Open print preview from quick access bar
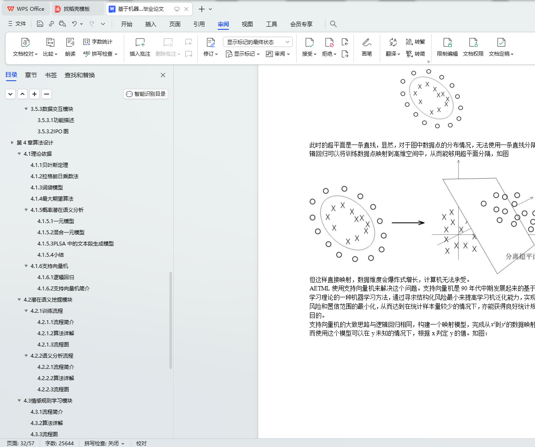535x447 pixels. [63, 24]
